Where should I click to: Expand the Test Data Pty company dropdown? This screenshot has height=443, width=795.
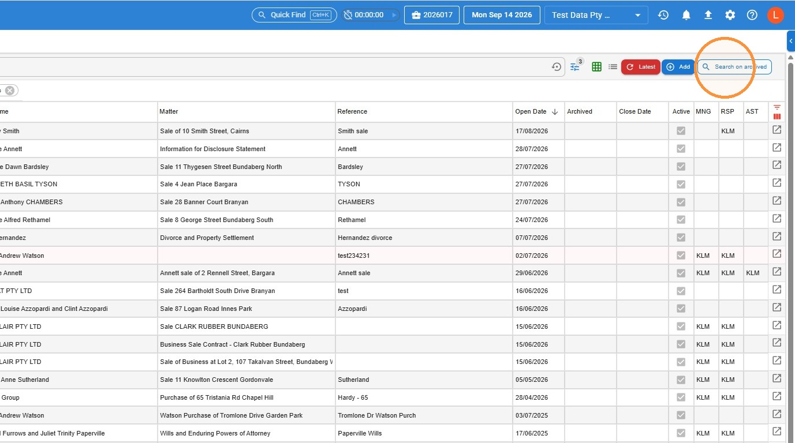pos(596,15)
